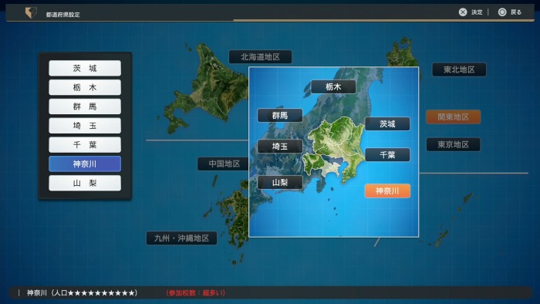Select 群馬 in the prefecture list
This screenshot has height=304, width=540.
pyautogui.click(x=85, y=106)
